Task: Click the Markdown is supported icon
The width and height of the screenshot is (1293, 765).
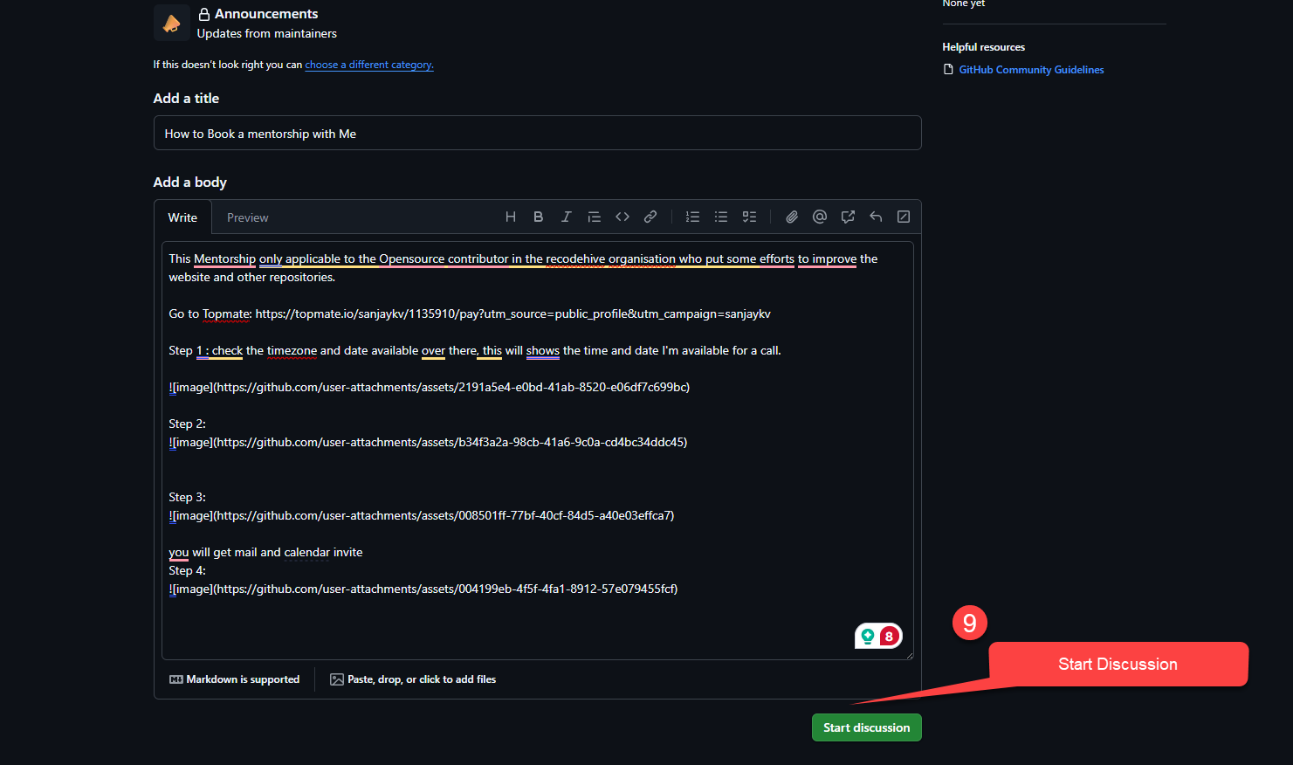Action: coord(176,679)
